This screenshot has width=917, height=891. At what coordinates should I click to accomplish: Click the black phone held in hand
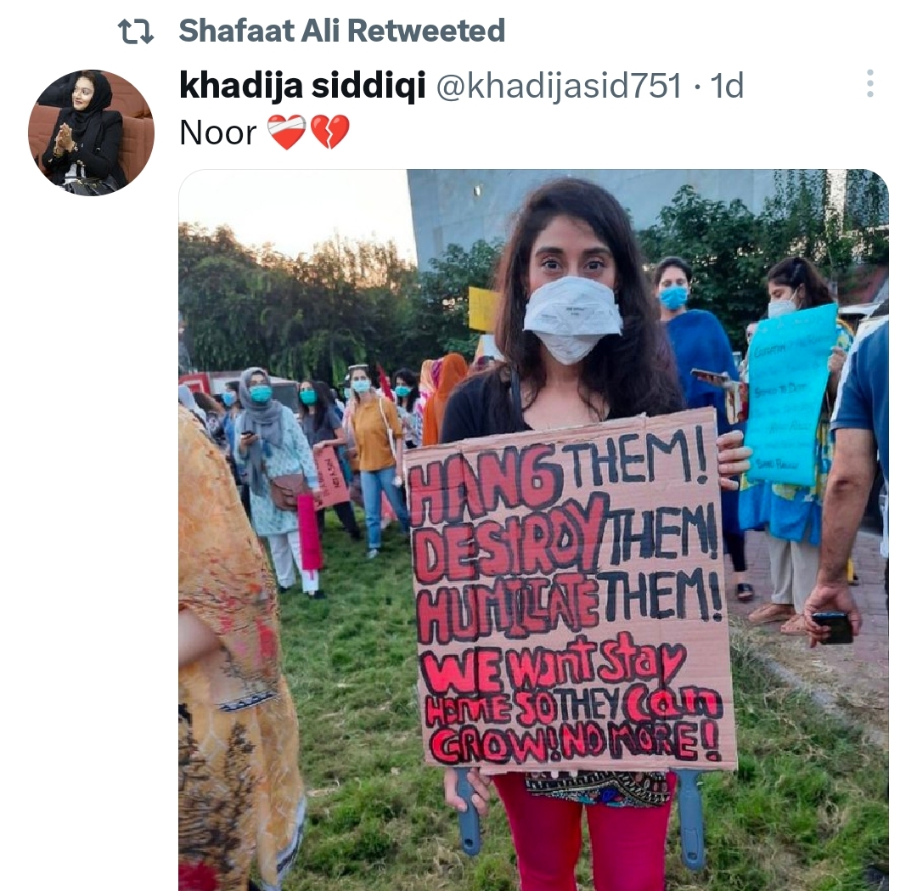pyautogui.click(x=833, y=628)
